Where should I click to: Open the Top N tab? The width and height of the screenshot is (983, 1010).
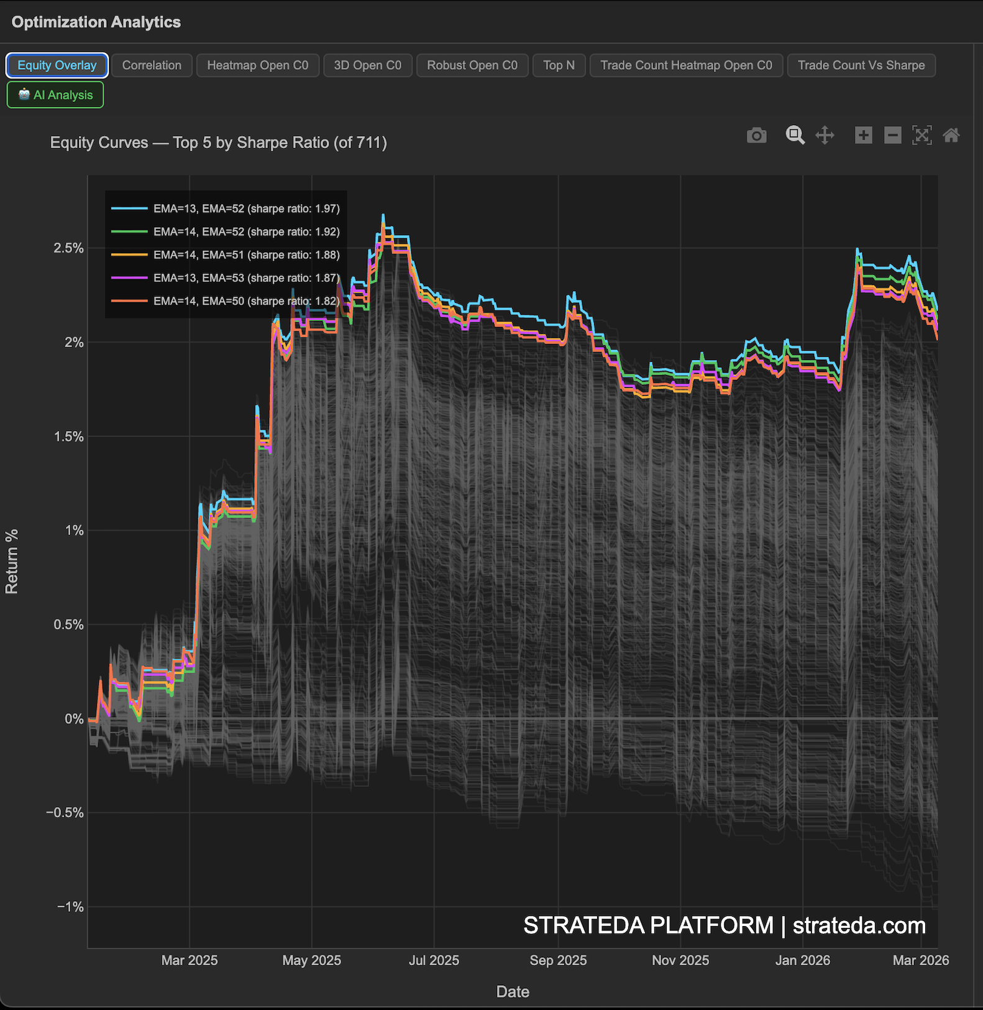pos(559,65)
